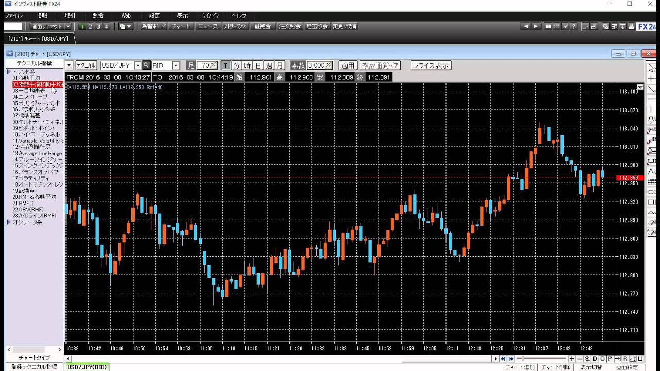Select the rectangle drawing tool

click(x=652, y=202)
